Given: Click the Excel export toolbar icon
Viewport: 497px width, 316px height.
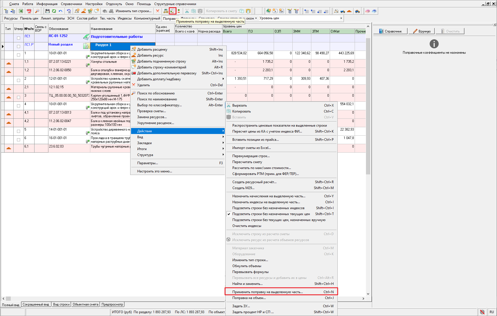Looking at the screenshot, I should click(21, 11).
